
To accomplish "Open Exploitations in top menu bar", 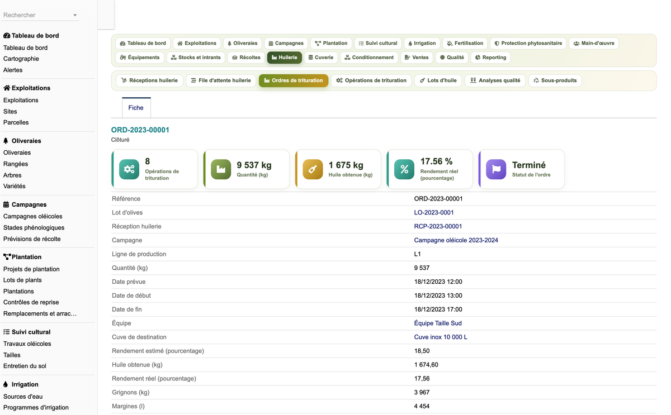I will (197, 43).
